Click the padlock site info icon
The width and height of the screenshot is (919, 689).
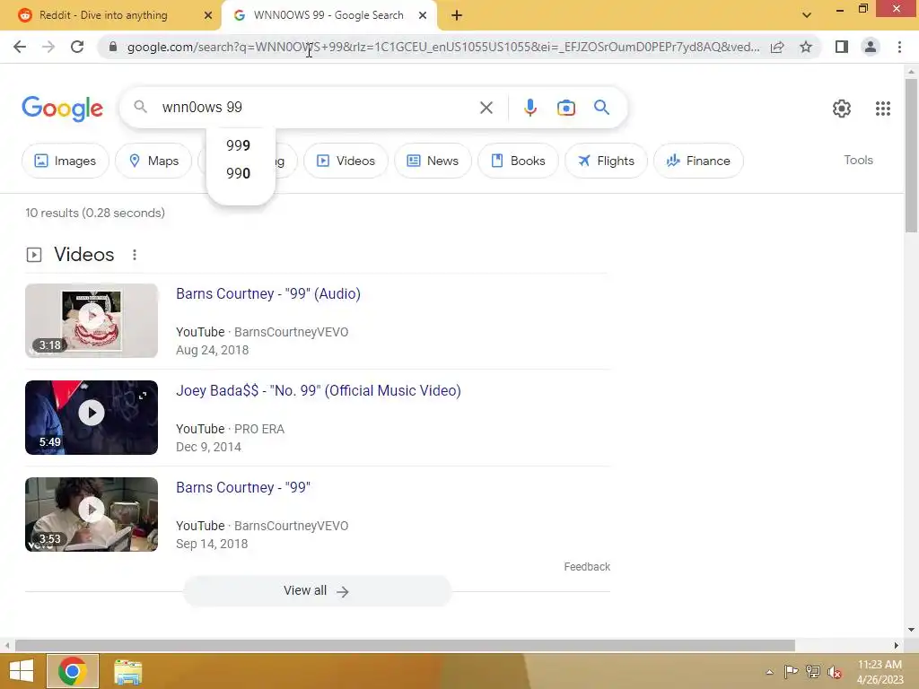coord(113,47)
